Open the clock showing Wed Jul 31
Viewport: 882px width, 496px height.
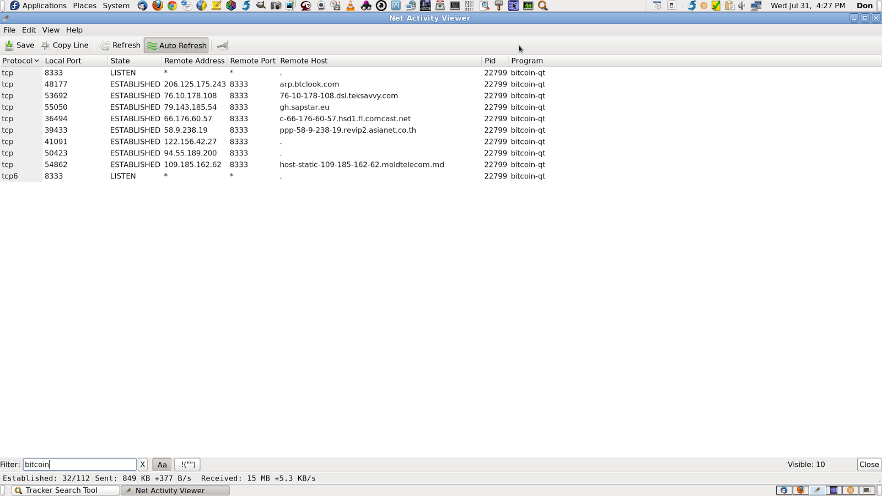808,6
